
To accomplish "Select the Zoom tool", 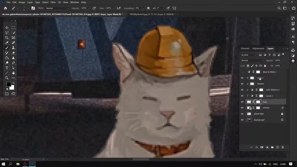I will [x=7, y=78].
